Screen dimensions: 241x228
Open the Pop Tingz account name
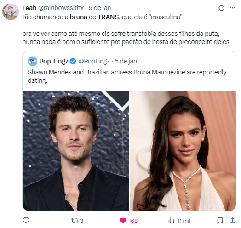[54, 61]
